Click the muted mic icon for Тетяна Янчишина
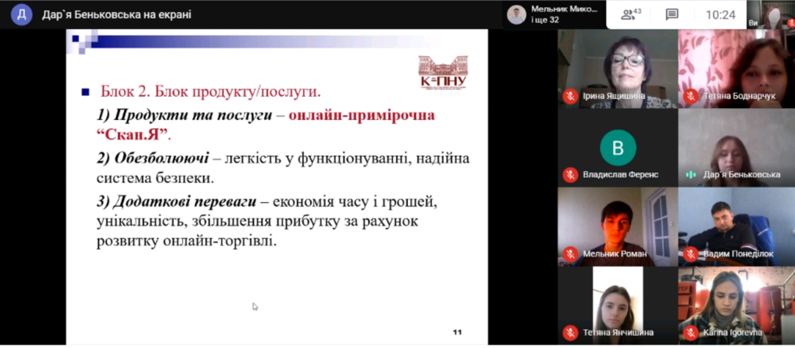Screen dimensions: 795x348 click(x=570, y=333)
